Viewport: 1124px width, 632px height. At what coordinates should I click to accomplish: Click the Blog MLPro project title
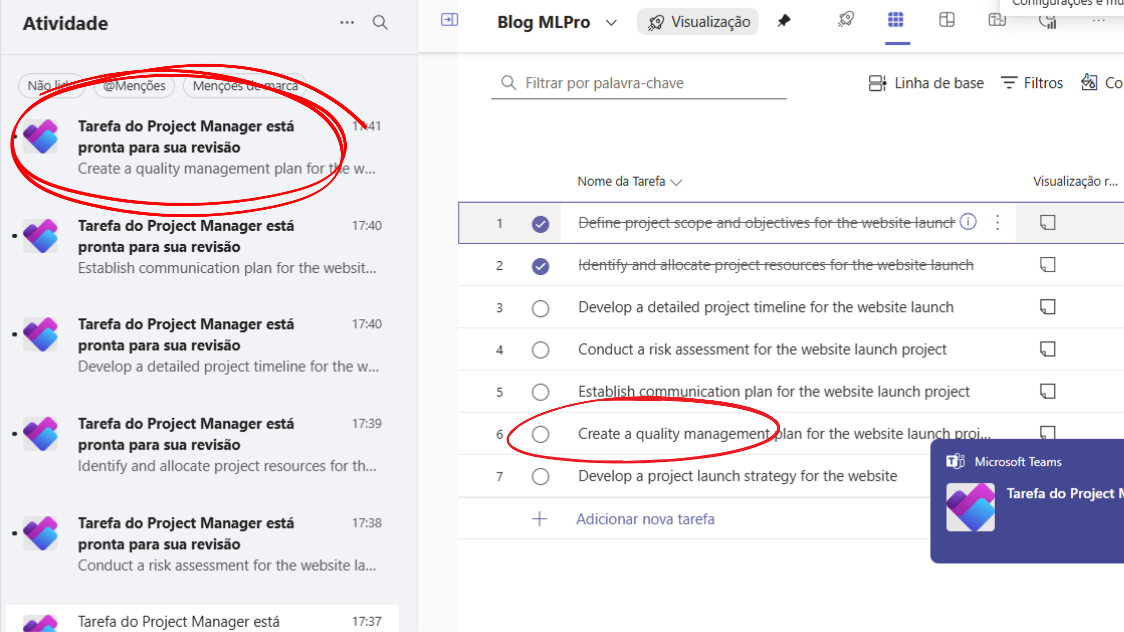[x=543, y=22]
